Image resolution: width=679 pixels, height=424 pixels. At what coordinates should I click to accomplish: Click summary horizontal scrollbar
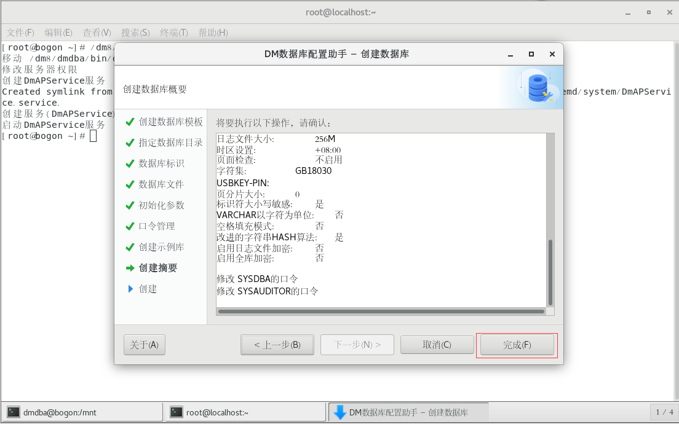pos(381,312)
